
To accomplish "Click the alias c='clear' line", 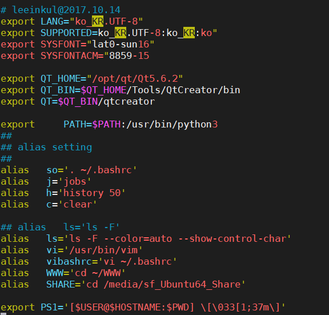I will click(49, 205).
